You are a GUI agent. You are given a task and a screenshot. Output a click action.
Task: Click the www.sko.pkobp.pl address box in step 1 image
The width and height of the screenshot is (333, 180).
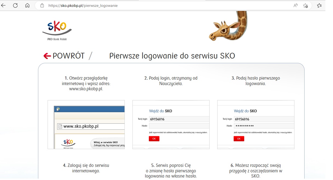(91, 126)
